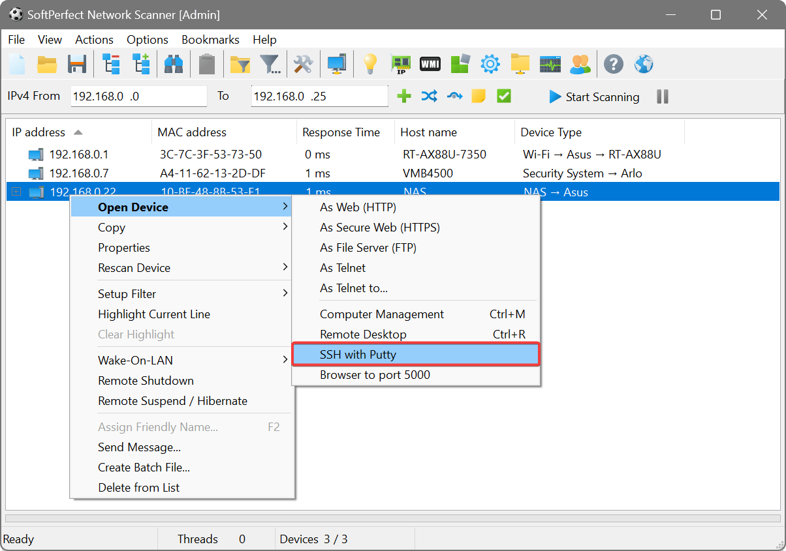The width and height of the screenshot is (786, 551).
Task: Click the green plus add range icon
Action: tap(404, 97)
